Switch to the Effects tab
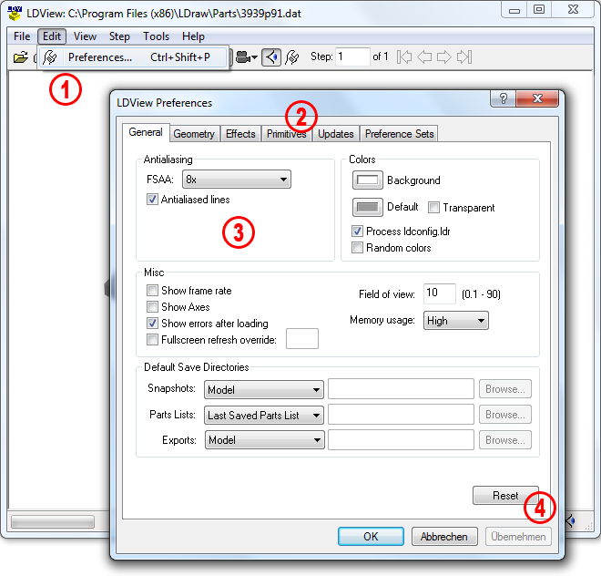601x576 pixels. 240,134
